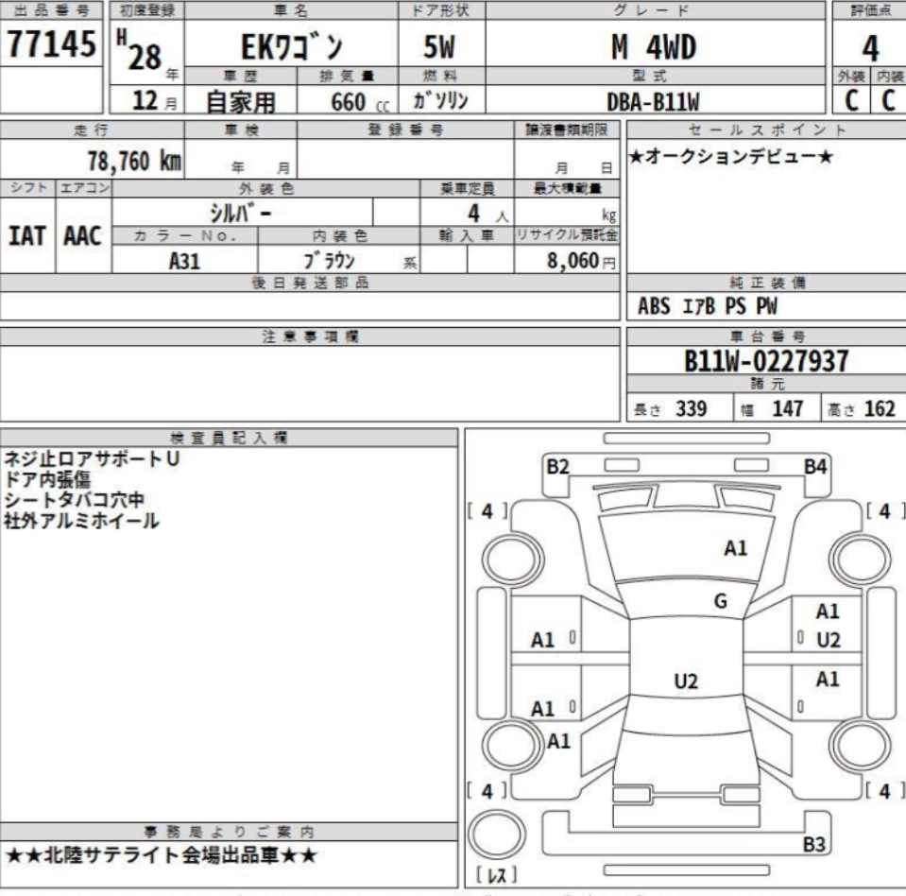Click model code DBA-B11W
Image resolution: width=906 pixels, height=896 pixels.
[653, 102]
